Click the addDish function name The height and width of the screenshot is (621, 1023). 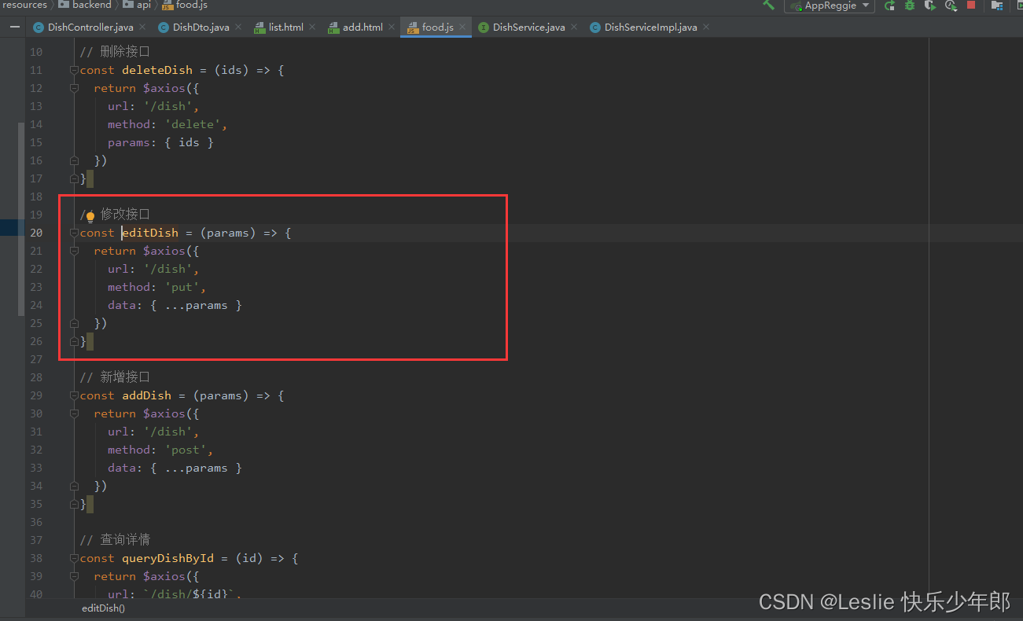point(147,395)
